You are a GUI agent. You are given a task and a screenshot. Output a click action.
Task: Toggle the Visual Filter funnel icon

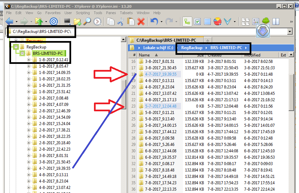228,22
